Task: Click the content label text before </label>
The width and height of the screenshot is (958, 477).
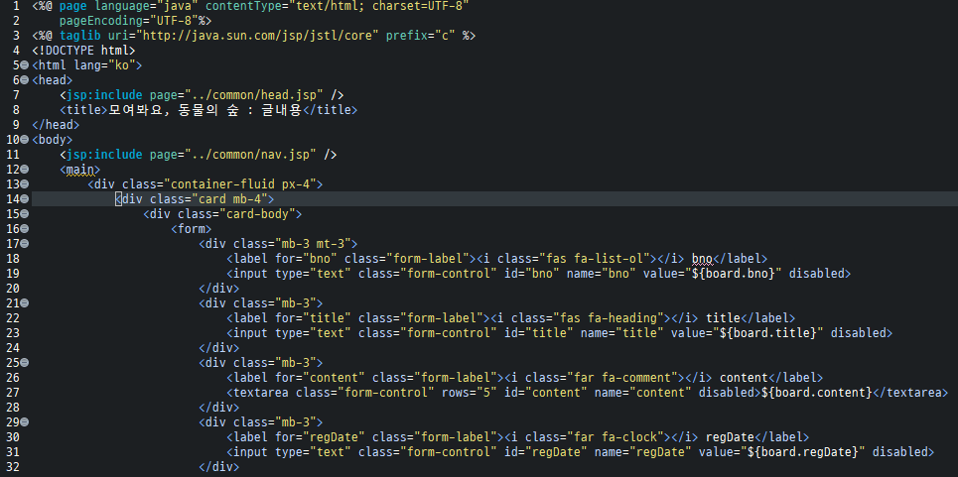Action: [x=745, y=378]
